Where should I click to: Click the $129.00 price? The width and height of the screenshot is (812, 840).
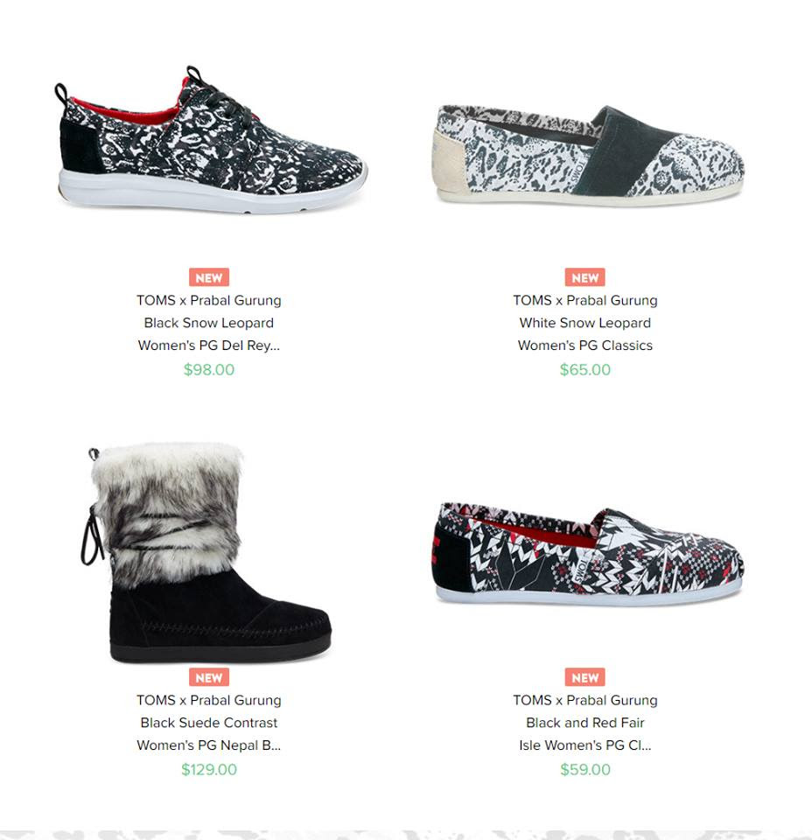[209, 769]
